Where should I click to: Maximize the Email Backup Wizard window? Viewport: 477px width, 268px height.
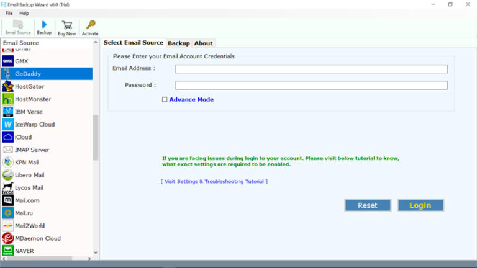[x=450, y=4]
